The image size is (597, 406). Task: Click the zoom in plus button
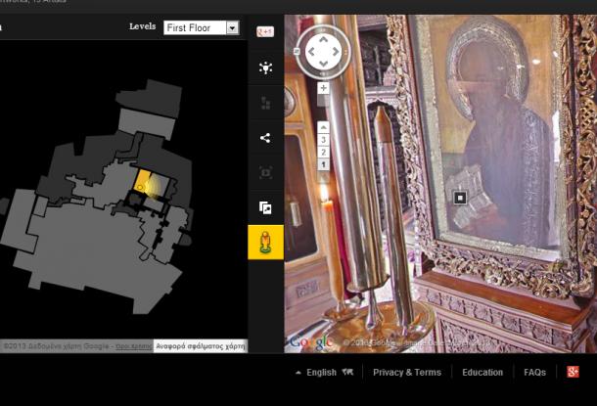point(323,88)
